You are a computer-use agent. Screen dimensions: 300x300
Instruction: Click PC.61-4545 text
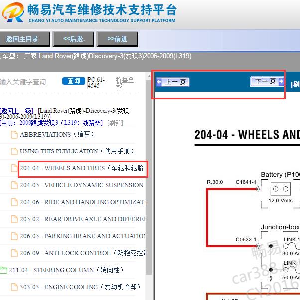pos(96,82)
